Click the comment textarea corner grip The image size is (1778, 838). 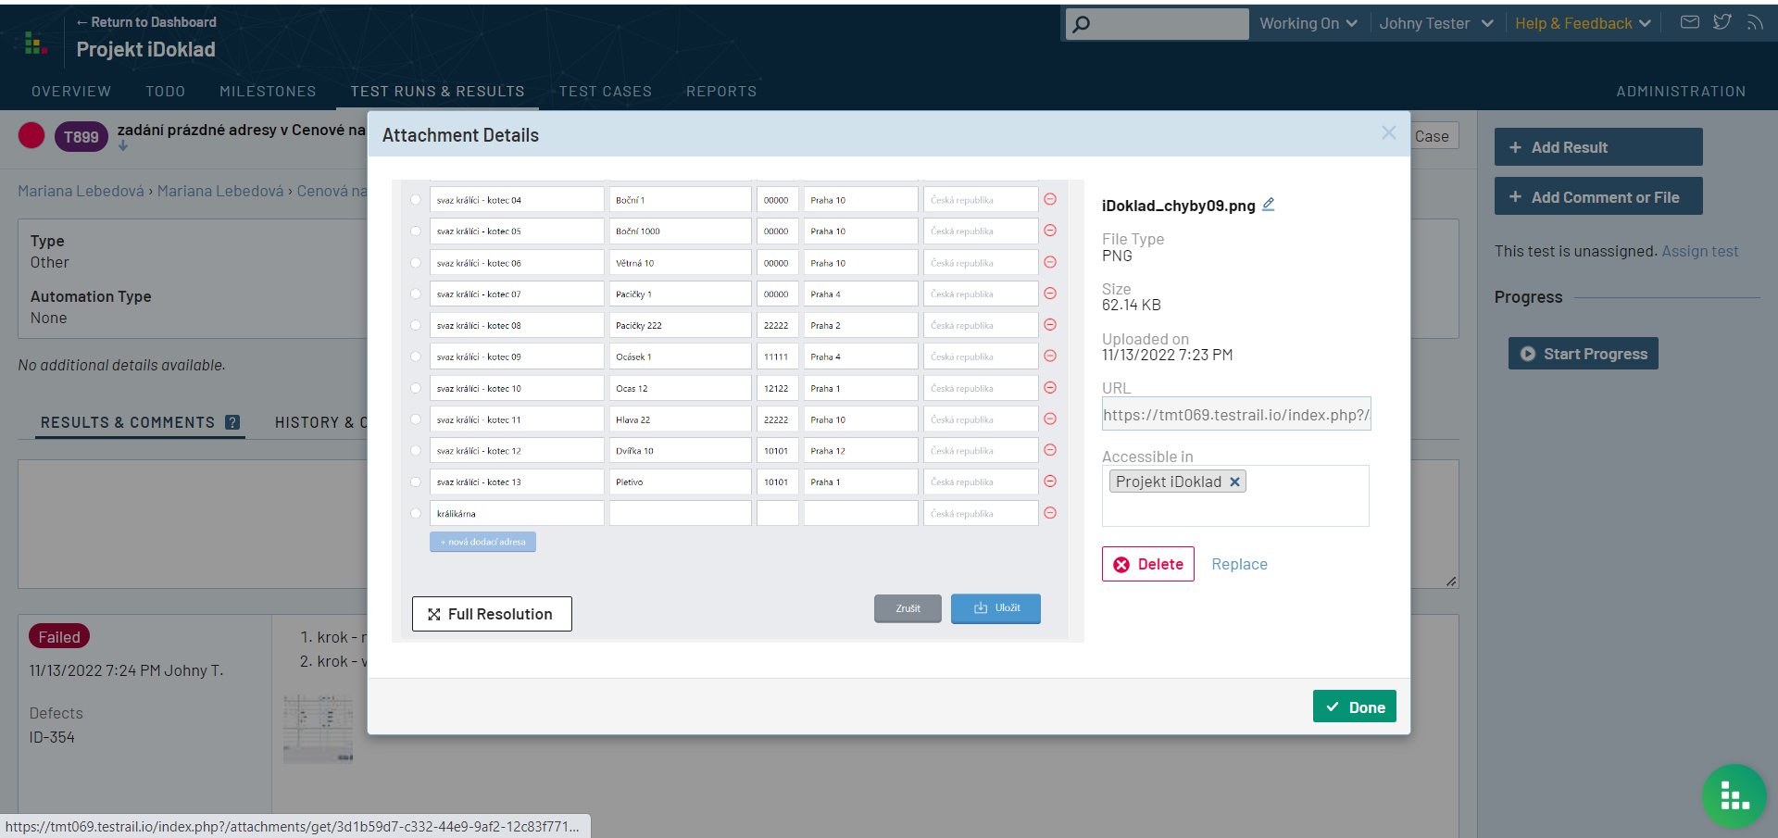coord(1451,582)
